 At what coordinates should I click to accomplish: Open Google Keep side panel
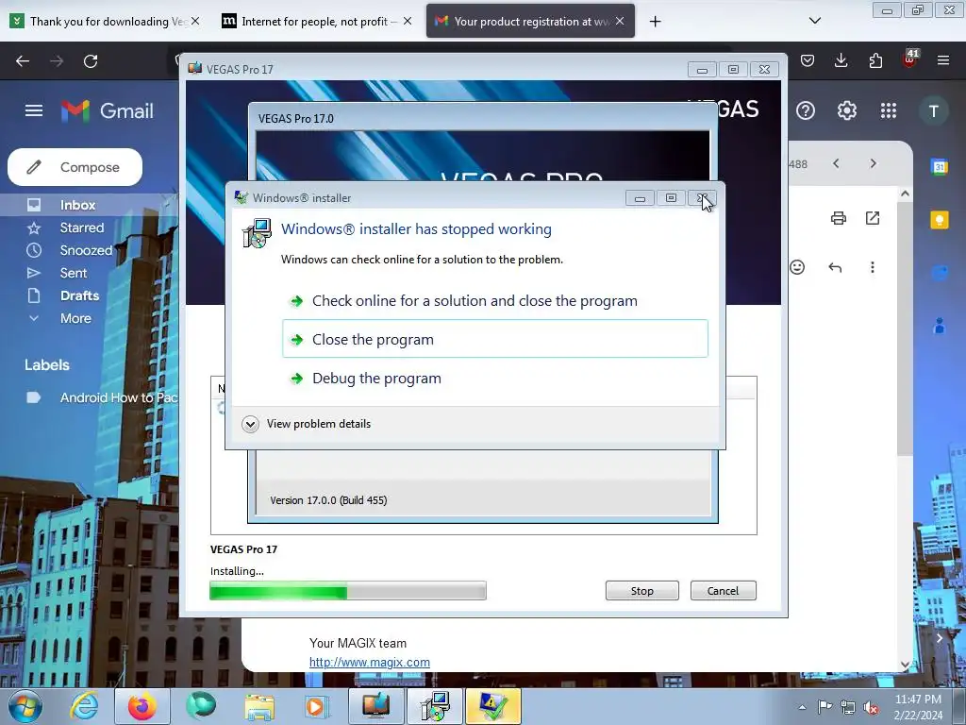click(940, 219)
